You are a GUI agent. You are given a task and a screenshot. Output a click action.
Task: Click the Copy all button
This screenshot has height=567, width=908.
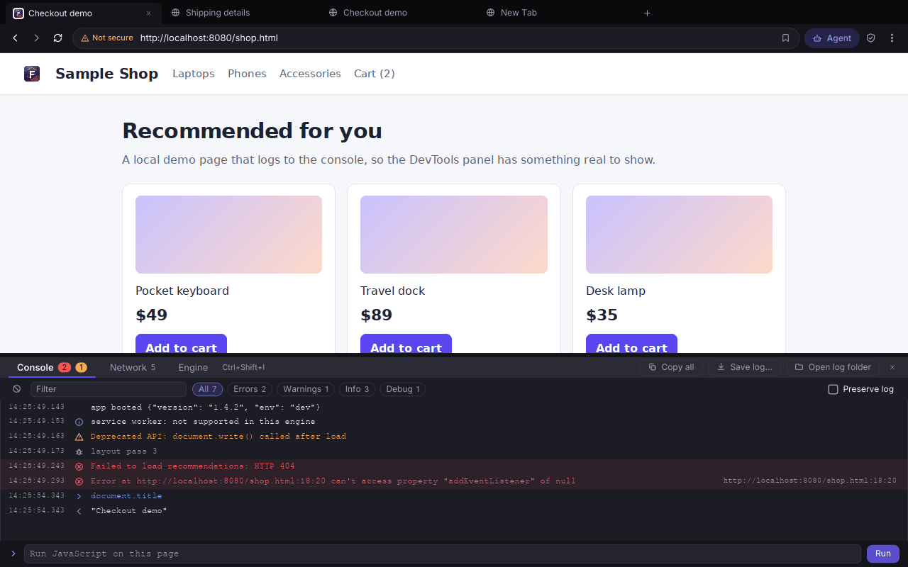coord(671,367)
